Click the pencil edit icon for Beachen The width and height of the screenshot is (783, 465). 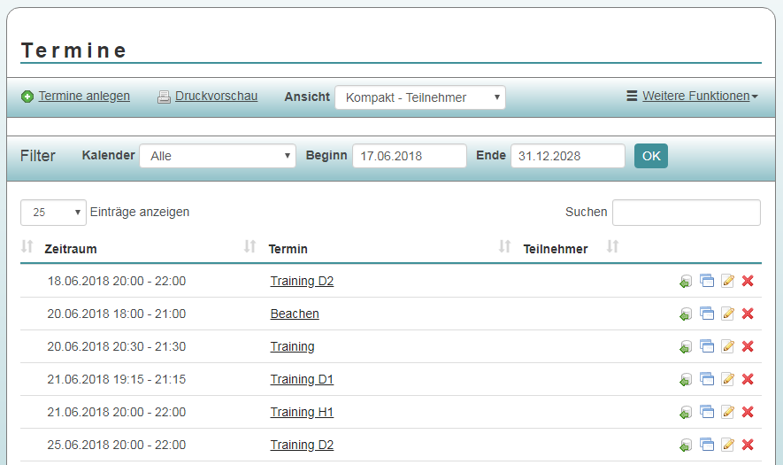click(x=728, y=314)
